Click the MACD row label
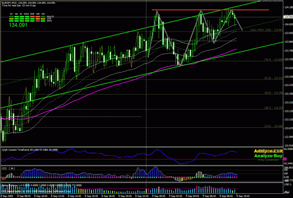Image resolution: width=293 pixels, height=198 pixels. tap(51, 16)
